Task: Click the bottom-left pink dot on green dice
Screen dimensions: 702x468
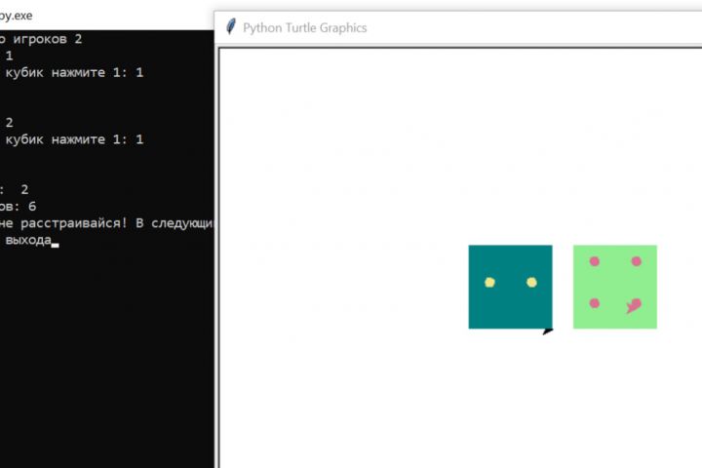Action: 595,303
